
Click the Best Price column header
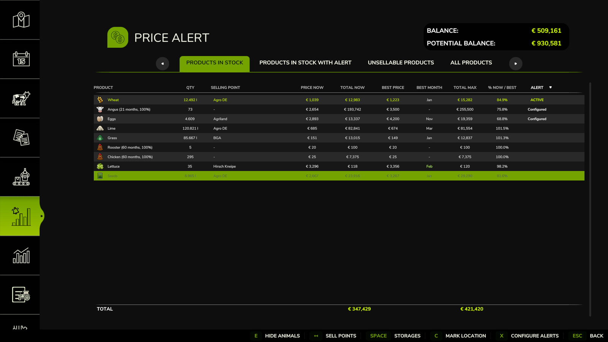tap(393, 87)
